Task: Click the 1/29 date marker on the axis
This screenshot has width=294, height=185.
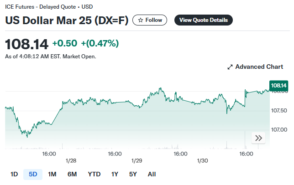Action: [x=136, y=161]
